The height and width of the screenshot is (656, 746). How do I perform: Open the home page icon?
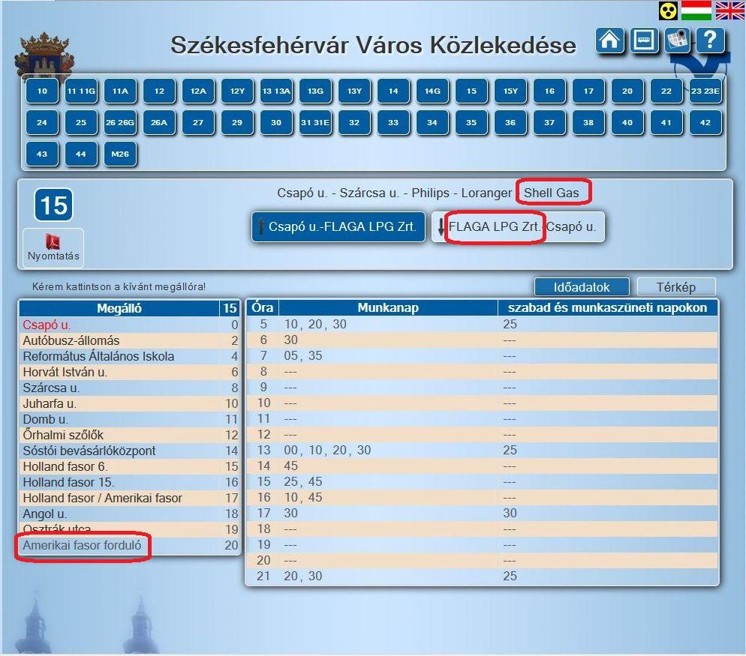pos(609,40)
